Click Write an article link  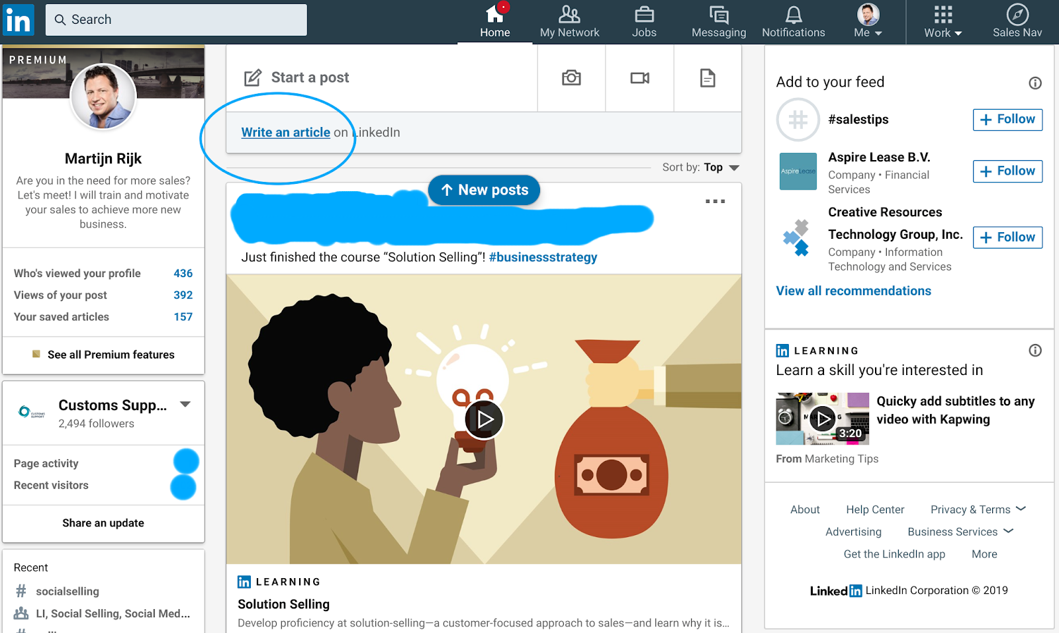pos(285,132)
